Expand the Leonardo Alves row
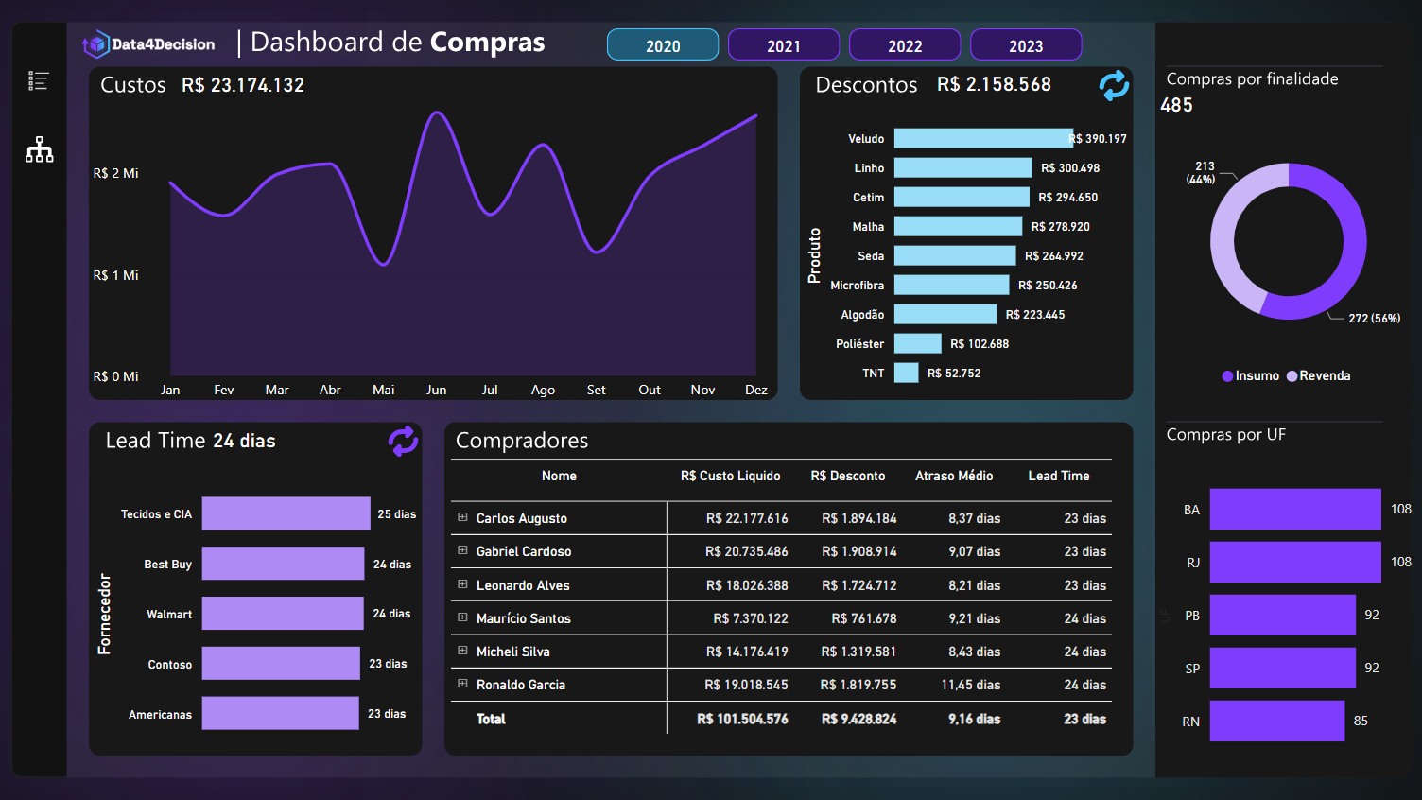Image resolution: width=1422 pixels, height=800 pixels. point(462,584)
